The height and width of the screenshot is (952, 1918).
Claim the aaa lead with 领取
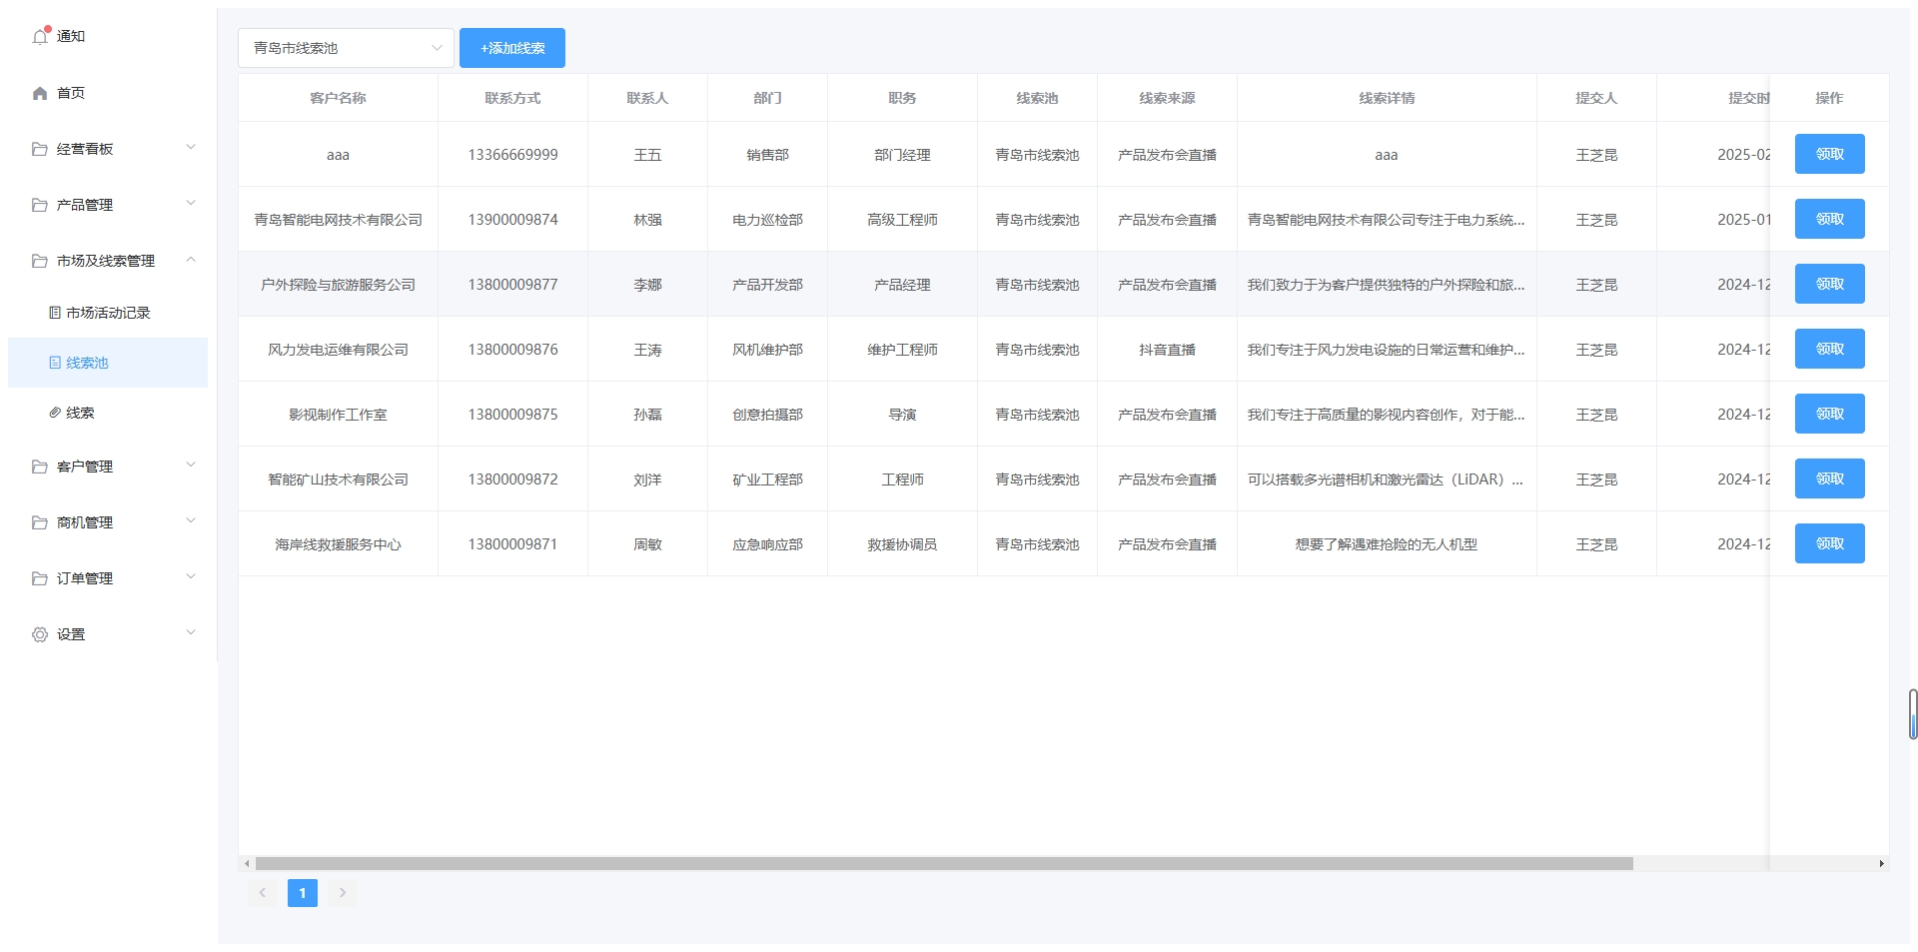[1829, 154]
